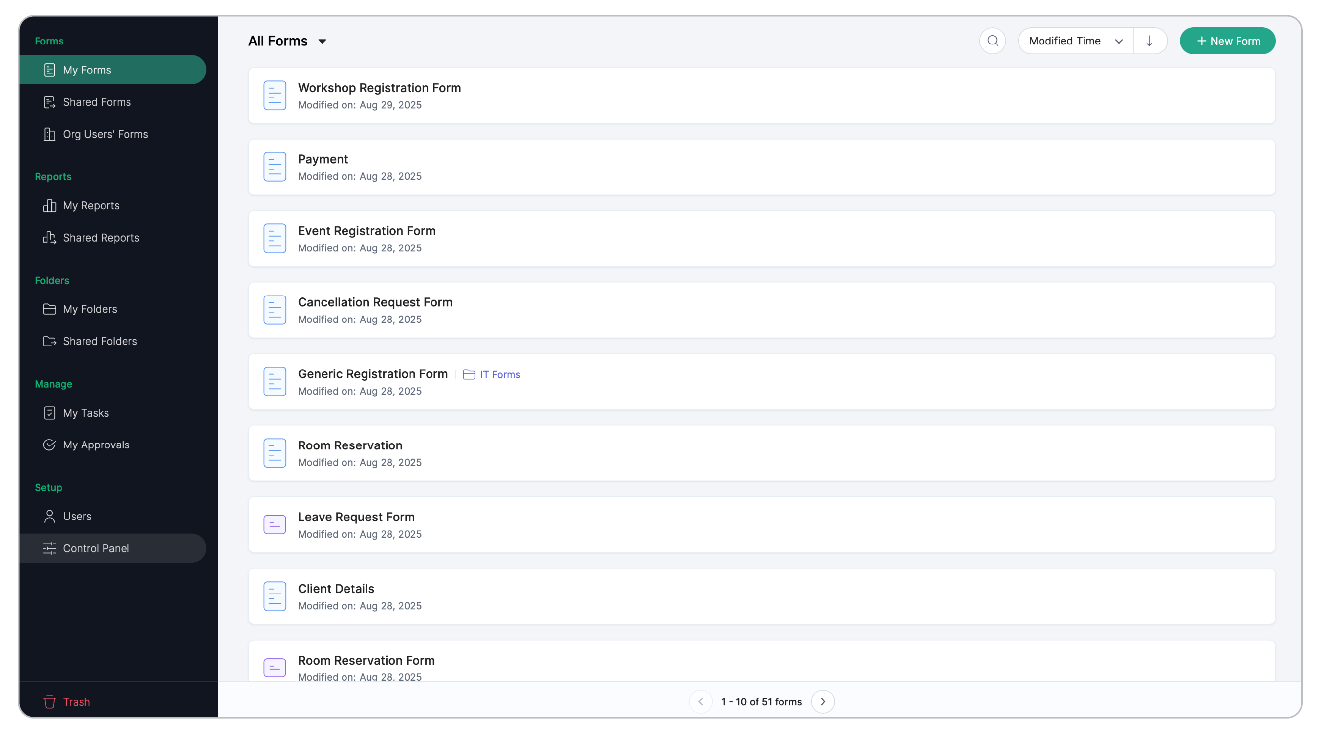Select Control Panel in sidebar
Viewport: 1321px width, 741px height.
[95, 548]
